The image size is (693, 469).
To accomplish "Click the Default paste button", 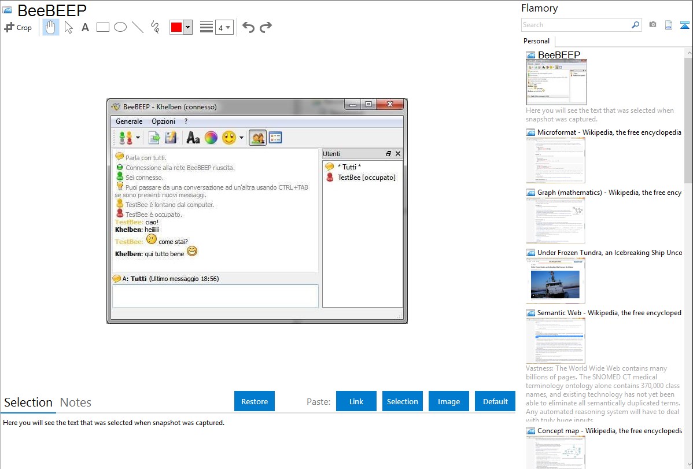I will 495,401.
